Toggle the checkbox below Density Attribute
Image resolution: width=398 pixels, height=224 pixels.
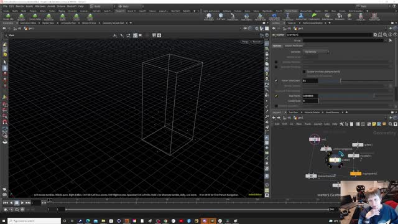276,67
